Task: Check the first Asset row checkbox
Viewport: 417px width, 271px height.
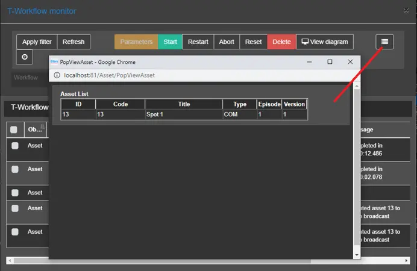Action: coord(14,146)
